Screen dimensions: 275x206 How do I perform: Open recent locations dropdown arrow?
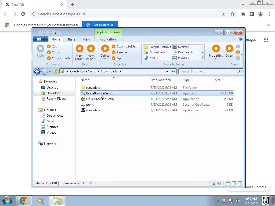point(50,71)
